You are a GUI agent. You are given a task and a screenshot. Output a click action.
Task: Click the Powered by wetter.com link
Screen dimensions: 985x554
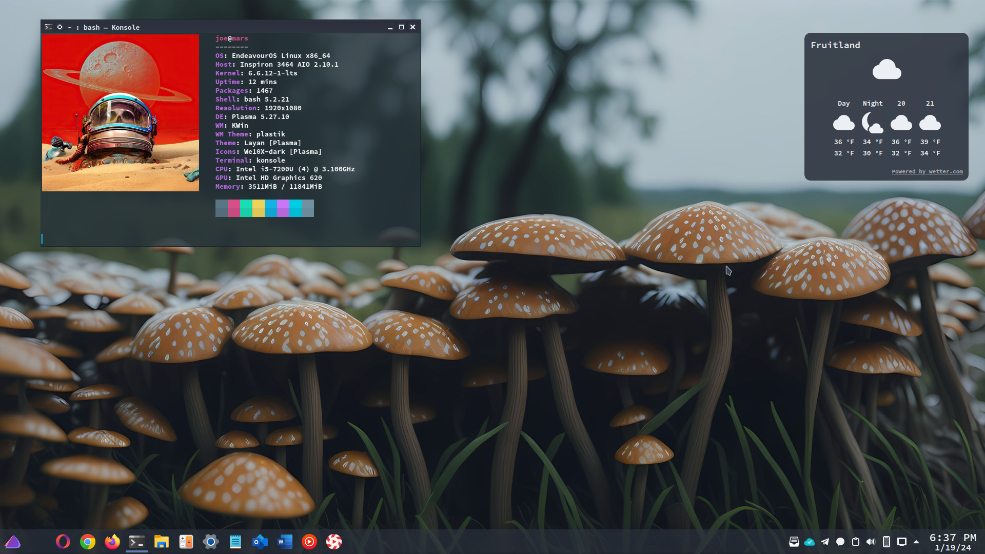tap(927, 172)
